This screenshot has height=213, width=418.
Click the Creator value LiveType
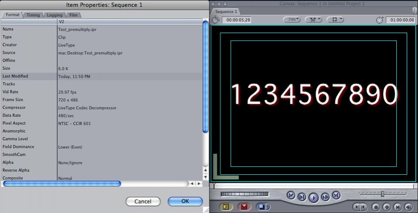point(66,45)
